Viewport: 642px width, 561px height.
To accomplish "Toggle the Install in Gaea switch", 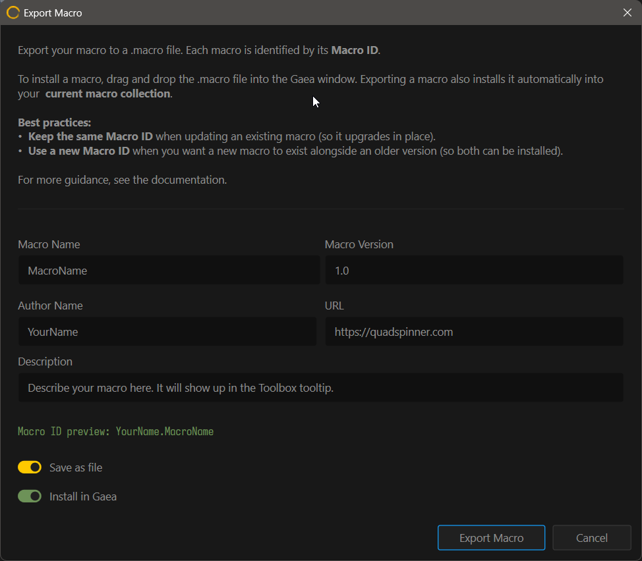I will [30, 496].
